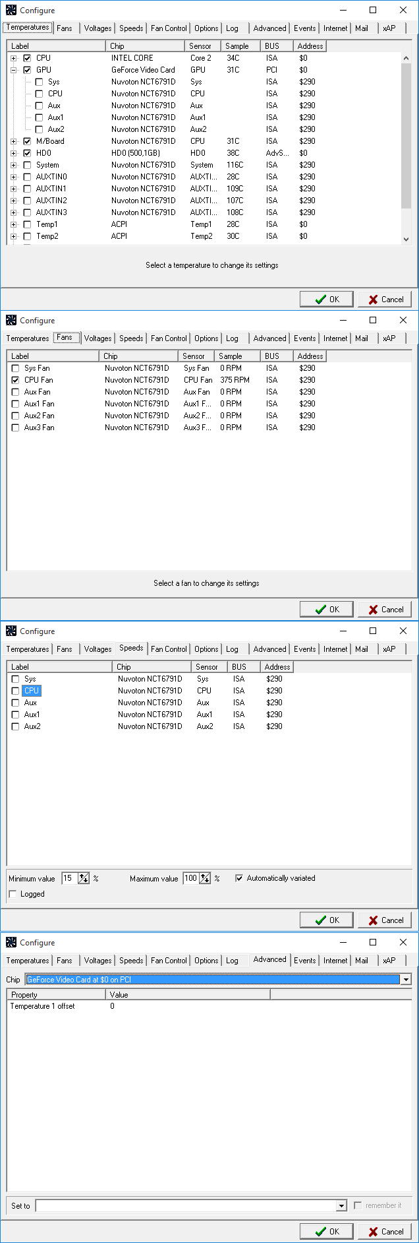The image size is (419, 1243).
Task: Open the Options tab in Speeds window
Action: [206, 649]
